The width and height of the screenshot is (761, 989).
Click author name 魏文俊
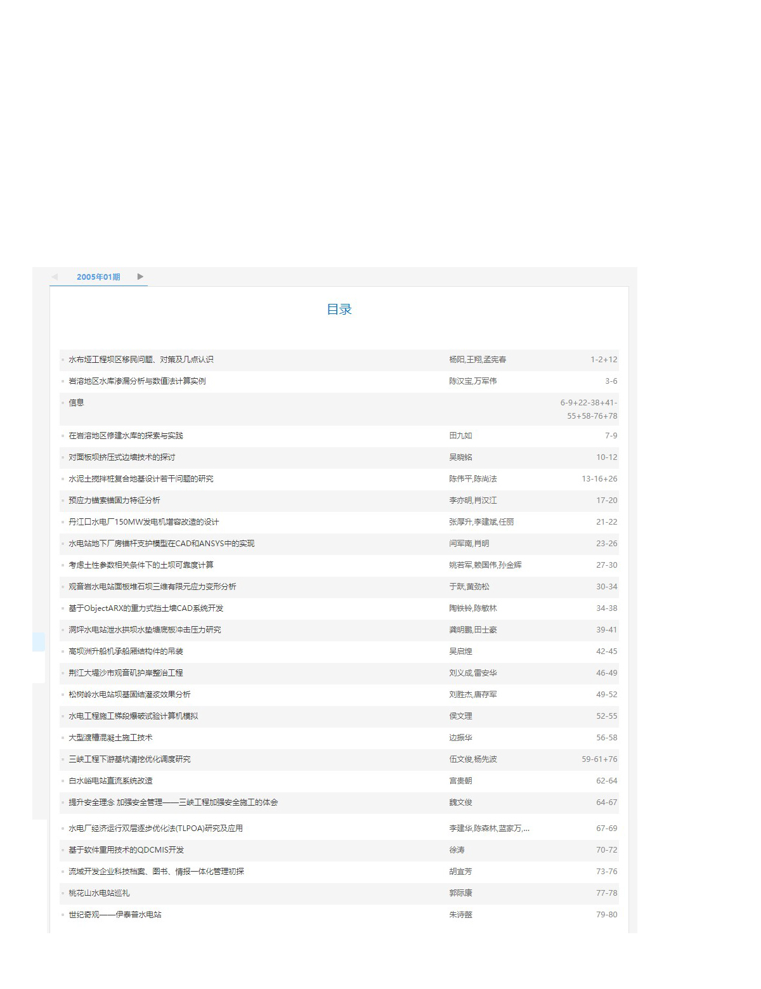point(460,802)
